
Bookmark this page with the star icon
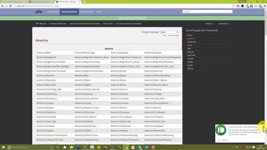click(x=234, y=6)
